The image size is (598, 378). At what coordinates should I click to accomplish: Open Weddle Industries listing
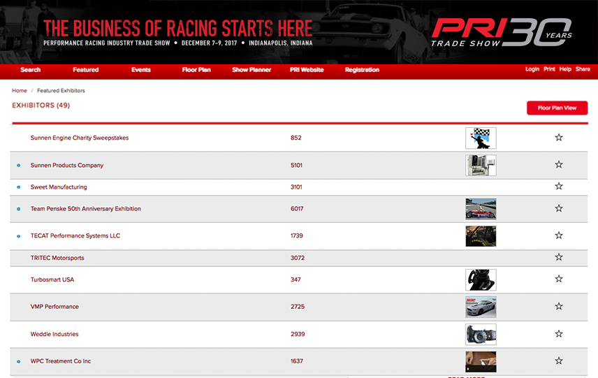pyautogui.click(x=54, y=334)
